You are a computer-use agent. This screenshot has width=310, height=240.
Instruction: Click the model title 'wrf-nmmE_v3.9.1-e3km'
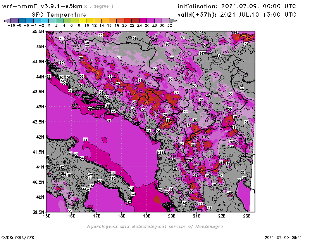tap(42, 6)
